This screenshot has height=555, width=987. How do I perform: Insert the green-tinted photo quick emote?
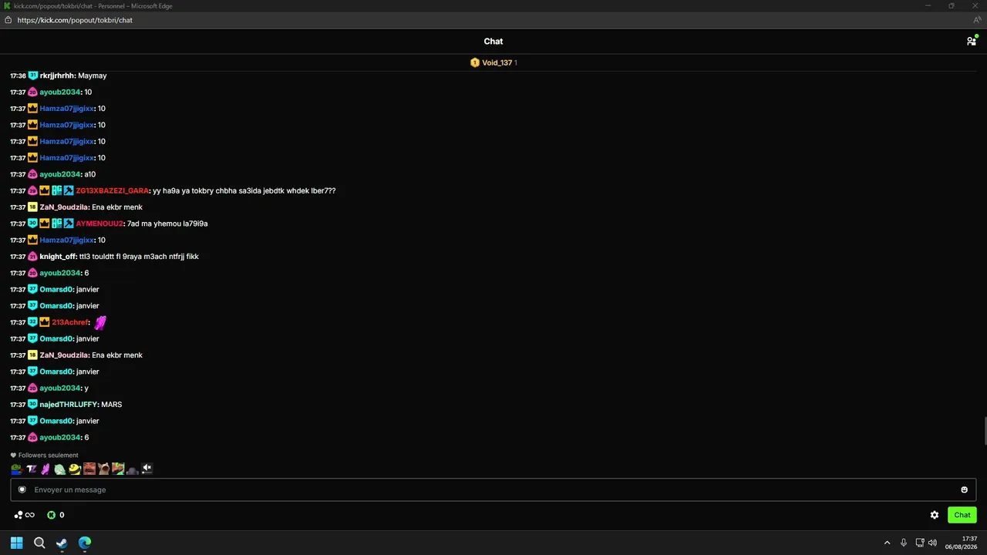(x=118, y=469)
